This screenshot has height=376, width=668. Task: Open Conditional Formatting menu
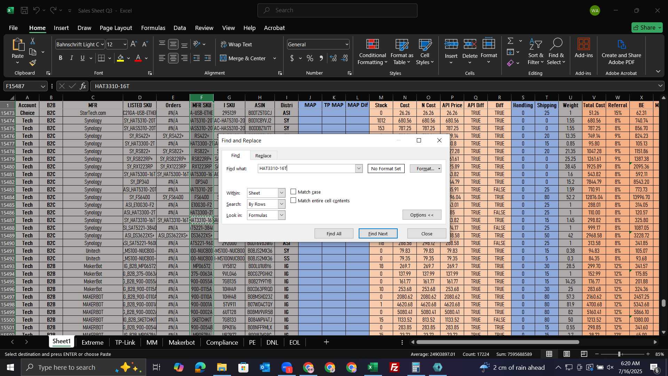click(x=373, y=52)
